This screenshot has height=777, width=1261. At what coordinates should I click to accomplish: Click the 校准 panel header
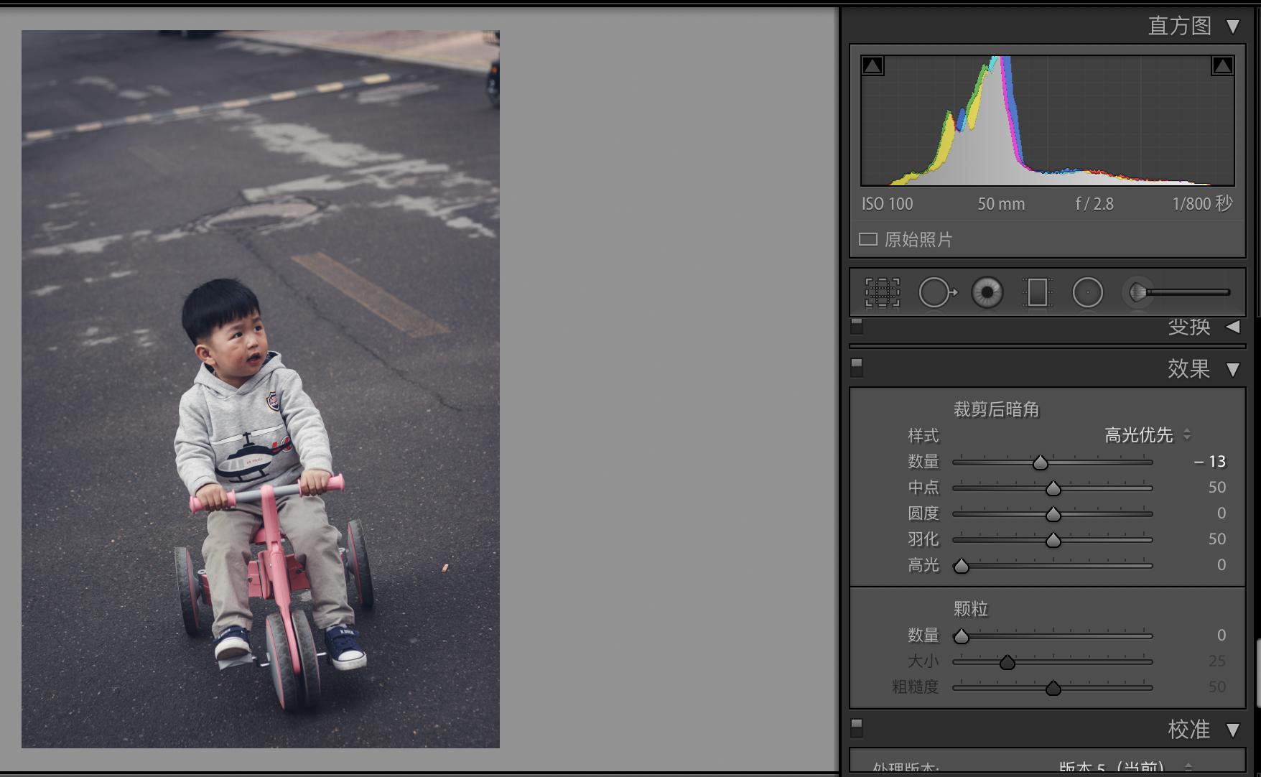(x=1188, y=730)
